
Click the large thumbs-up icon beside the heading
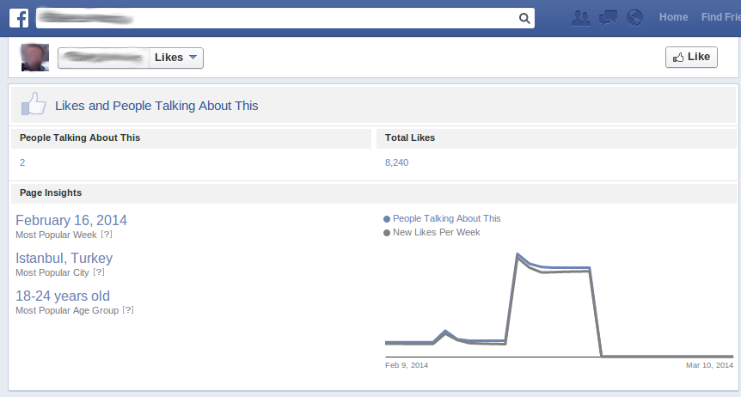[x=33, y=105]
